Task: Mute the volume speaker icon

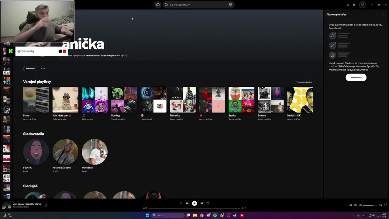Action: point(360,205)
